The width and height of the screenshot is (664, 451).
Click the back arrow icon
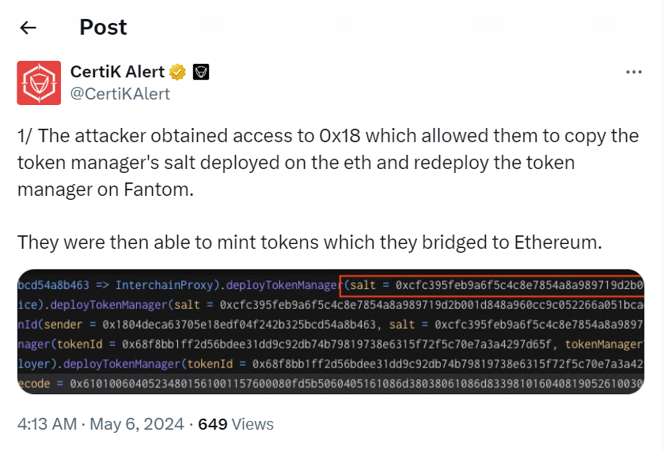(28, 28)
